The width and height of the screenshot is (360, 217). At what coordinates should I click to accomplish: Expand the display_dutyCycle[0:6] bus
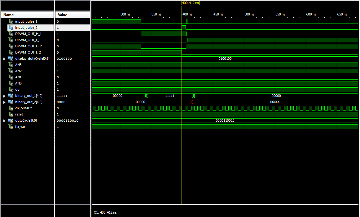(4, 59)
